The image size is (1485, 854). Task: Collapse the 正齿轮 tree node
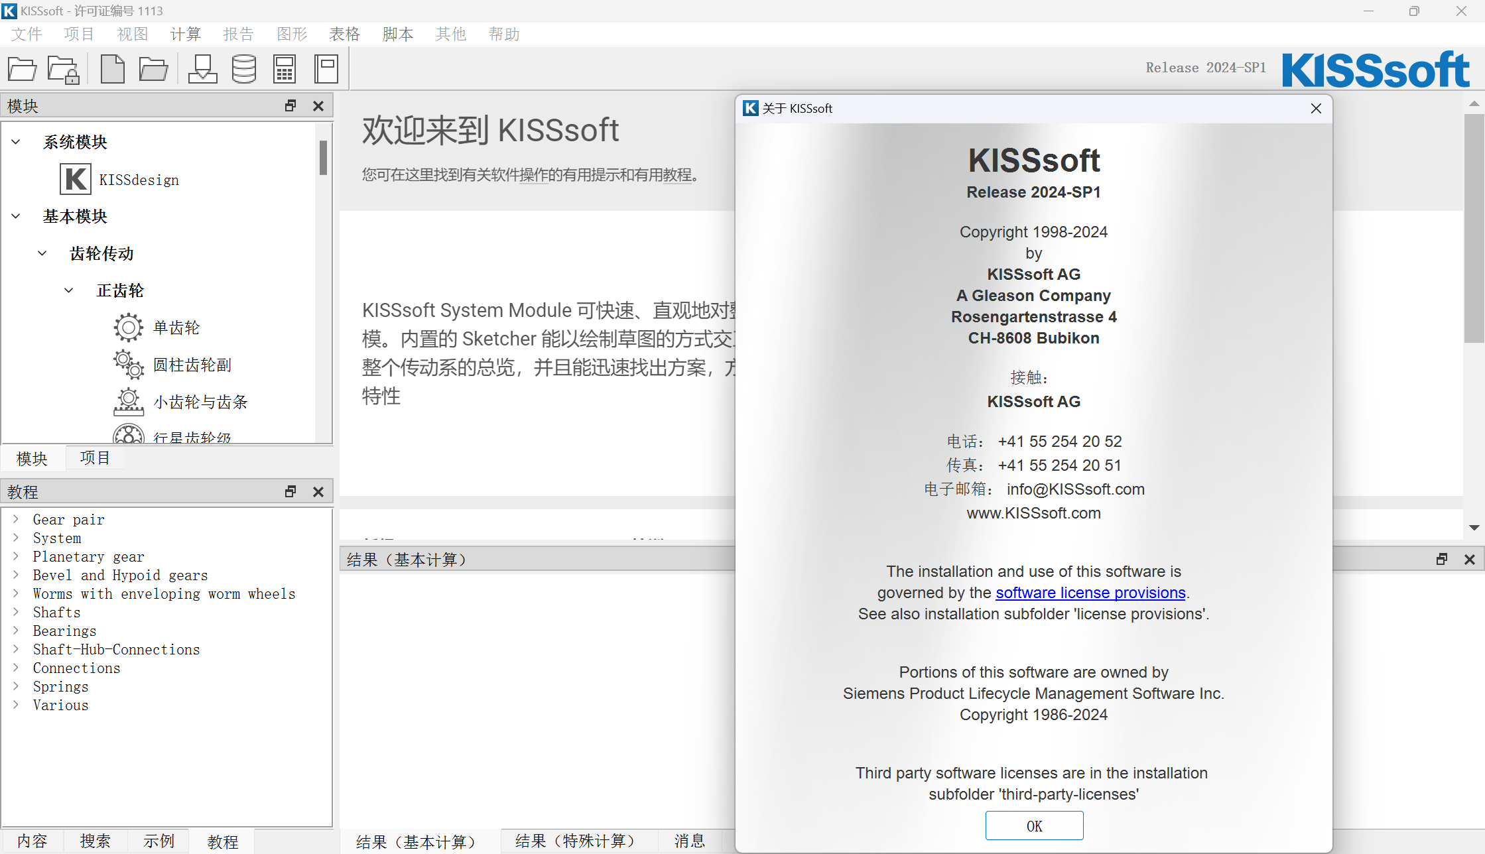(69, 290)
